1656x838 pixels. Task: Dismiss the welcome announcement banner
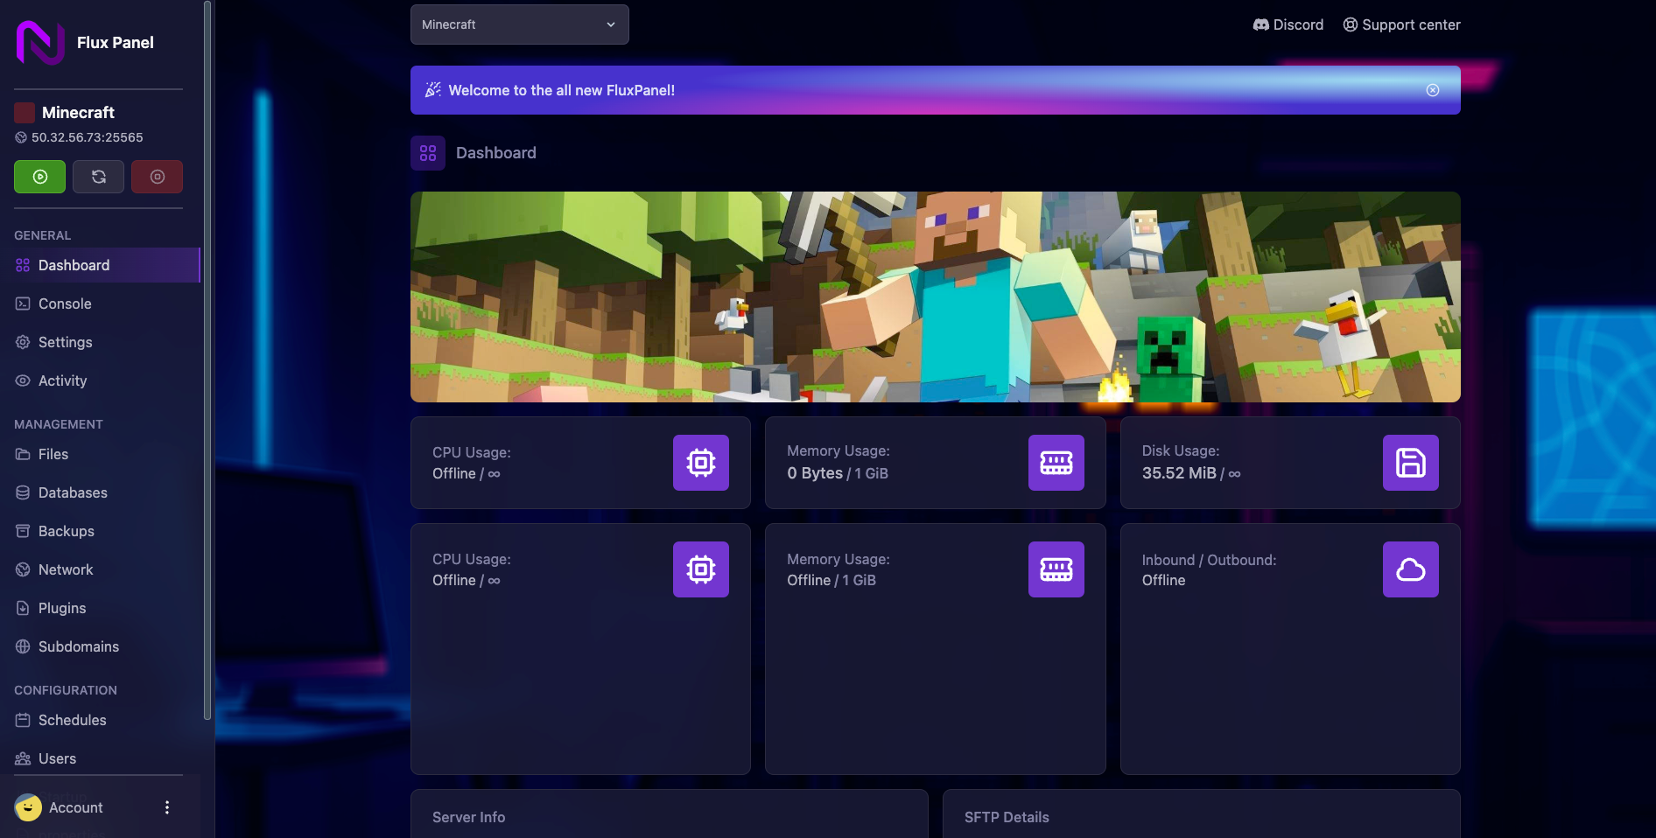pos(1433,90)
